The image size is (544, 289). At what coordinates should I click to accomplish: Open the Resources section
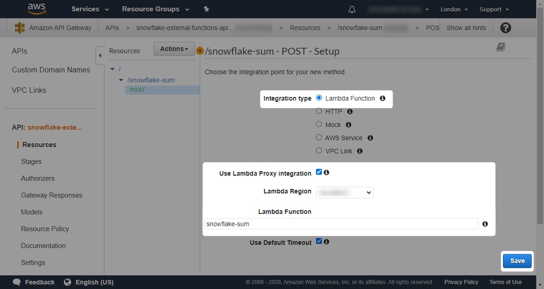pyautogui.click(x=39, y=145)
